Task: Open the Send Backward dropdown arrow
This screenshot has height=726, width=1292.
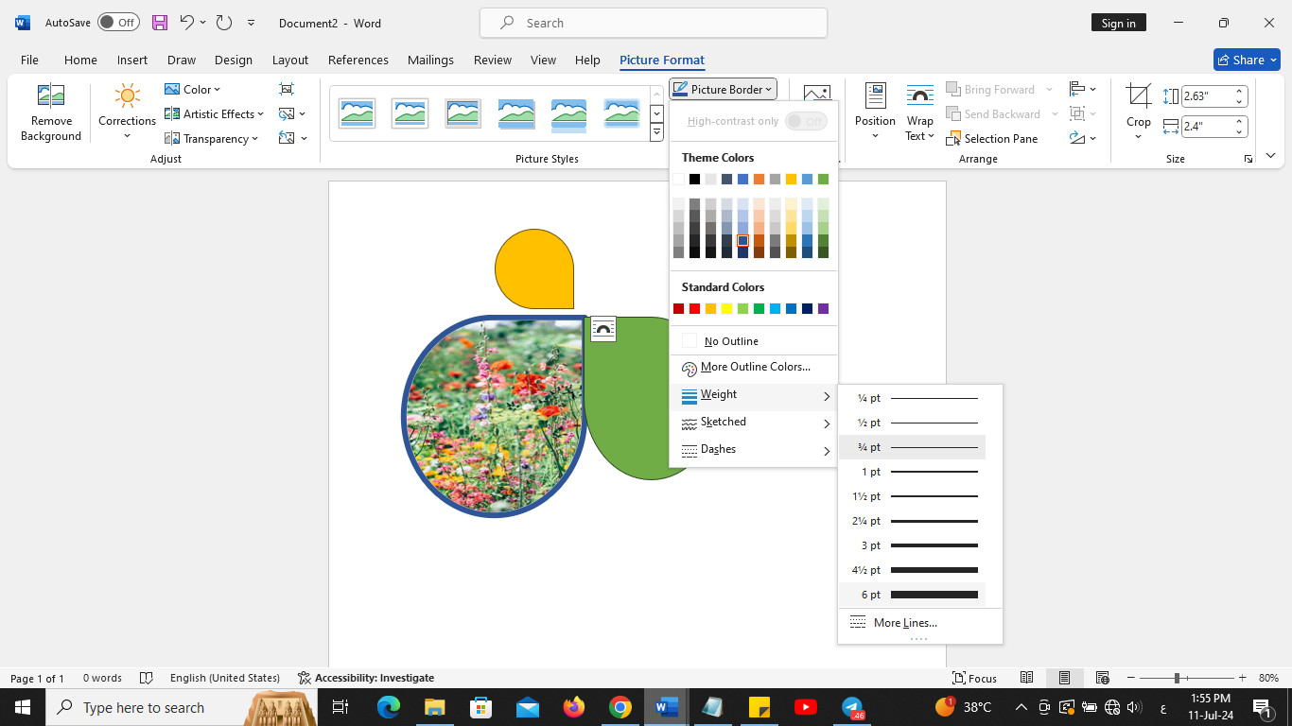Action: click(1055, 113)
